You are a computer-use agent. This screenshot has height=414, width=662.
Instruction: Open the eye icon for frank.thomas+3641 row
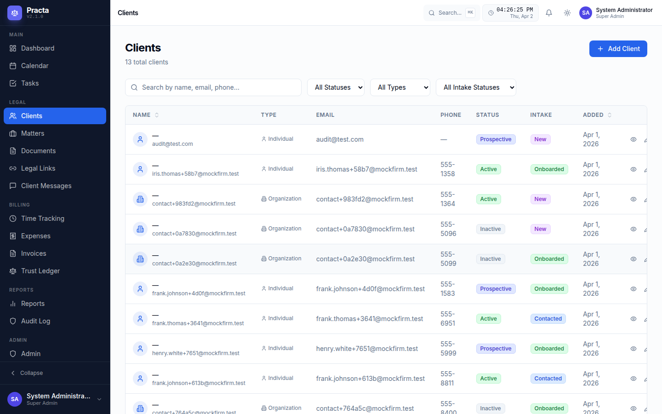tap(633, 319)
